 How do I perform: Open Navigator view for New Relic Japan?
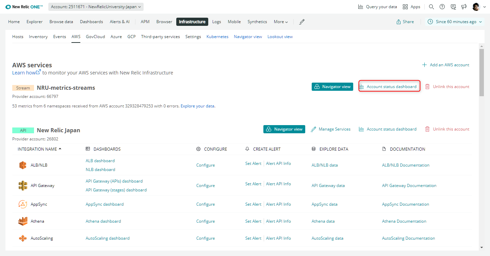pyautogui.click(x=284, y=129)
